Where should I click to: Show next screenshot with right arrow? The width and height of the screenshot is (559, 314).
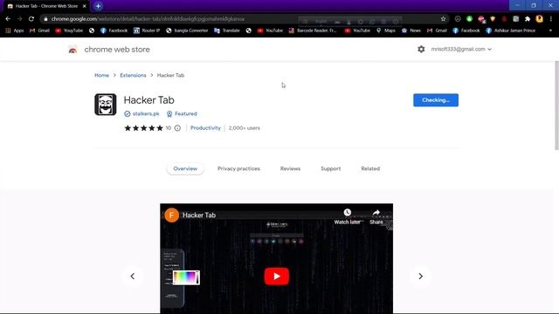(420, 276)
